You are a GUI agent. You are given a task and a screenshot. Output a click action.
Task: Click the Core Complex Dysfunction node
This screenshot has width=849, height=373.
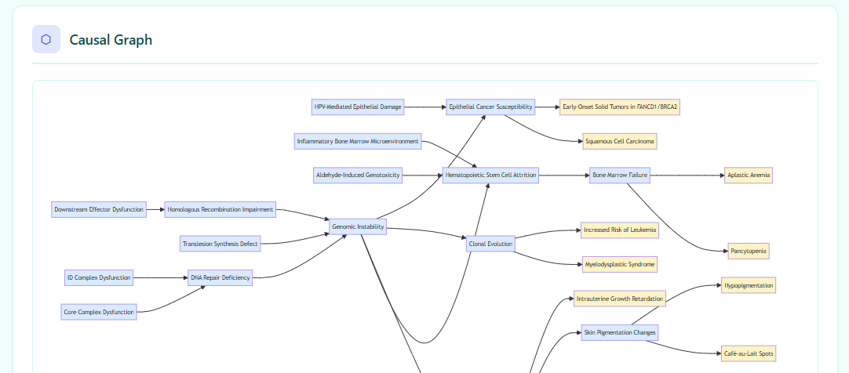[x=99, y=312]
